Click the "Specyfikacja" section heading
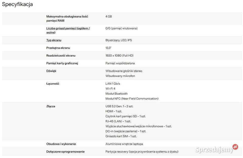This screenshot has height=158, width=243. pos(17,4)
